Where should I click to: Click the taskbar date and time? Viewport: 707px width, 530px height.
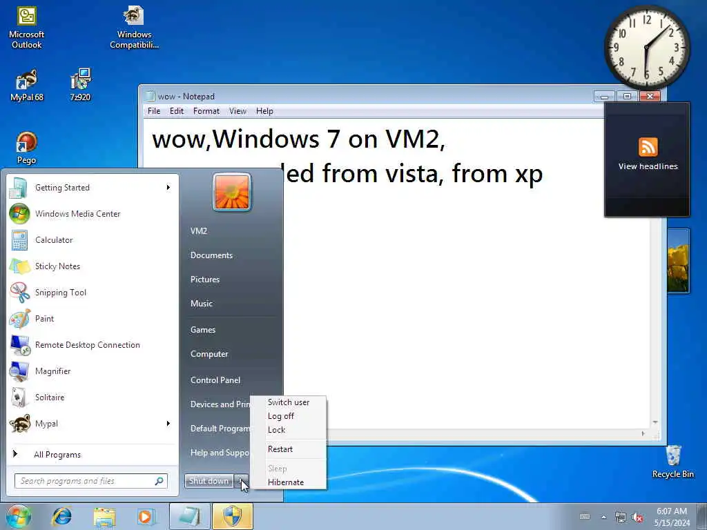[672, 516]
